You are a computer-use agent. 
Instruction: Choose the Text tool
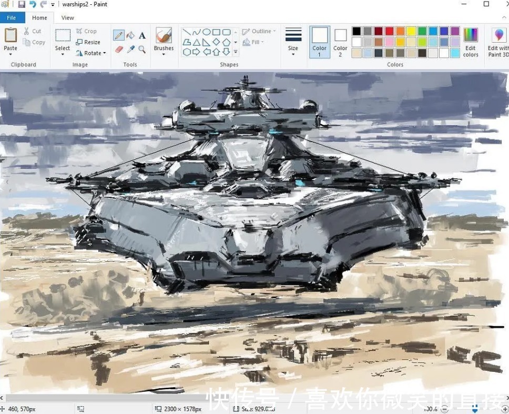pos(142,35)
